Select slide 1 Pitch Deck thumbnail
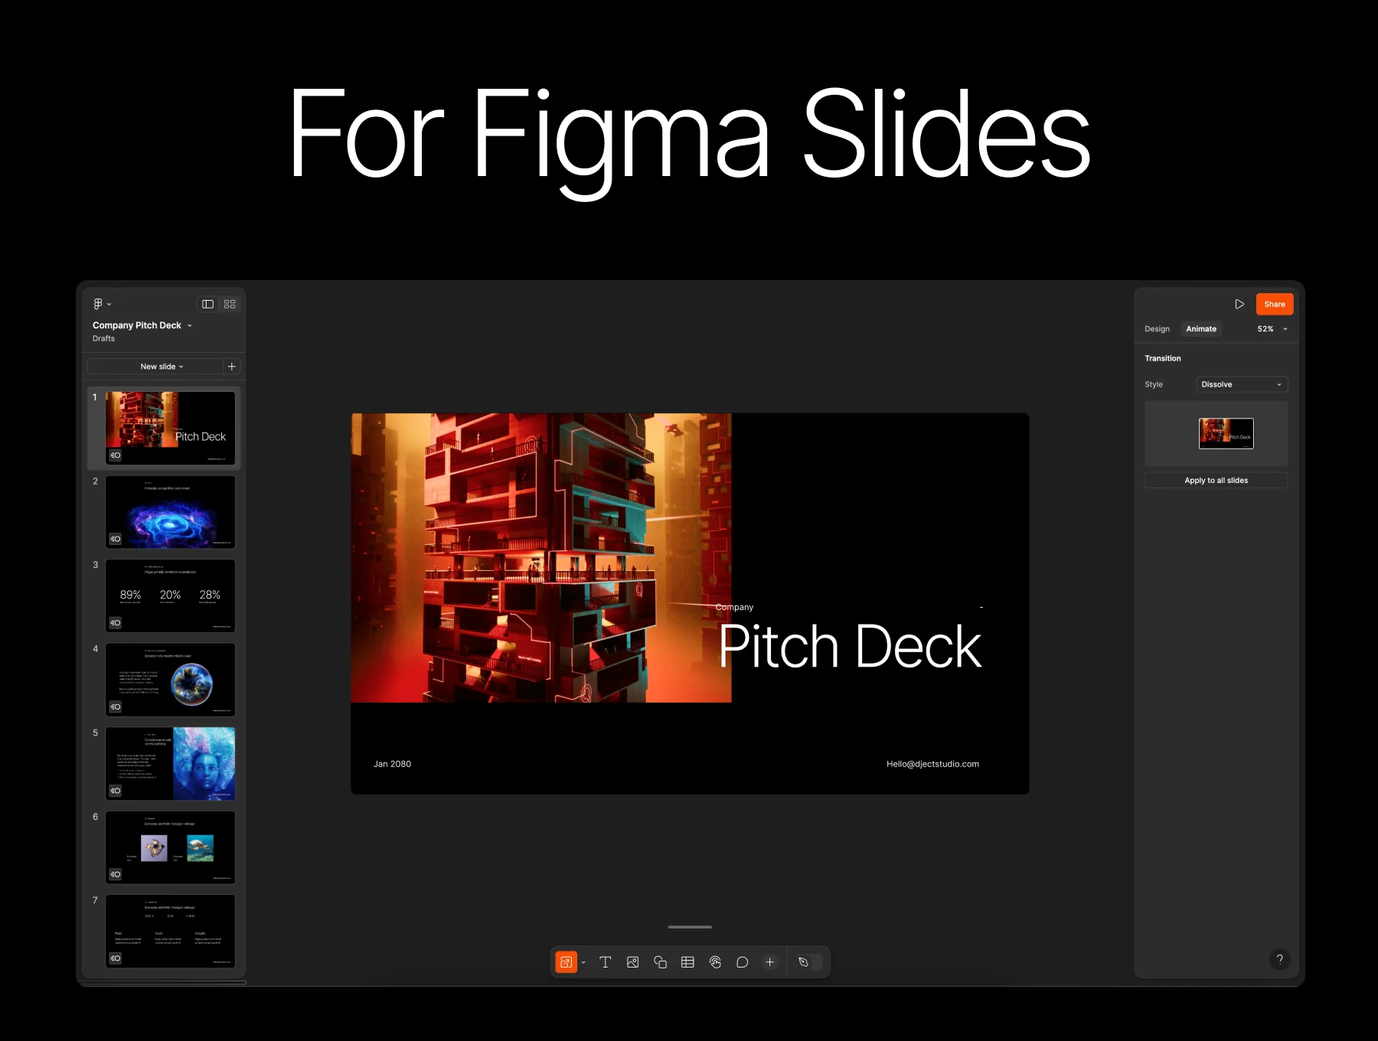This screenshot has width=1378, height=1041. 170,428
